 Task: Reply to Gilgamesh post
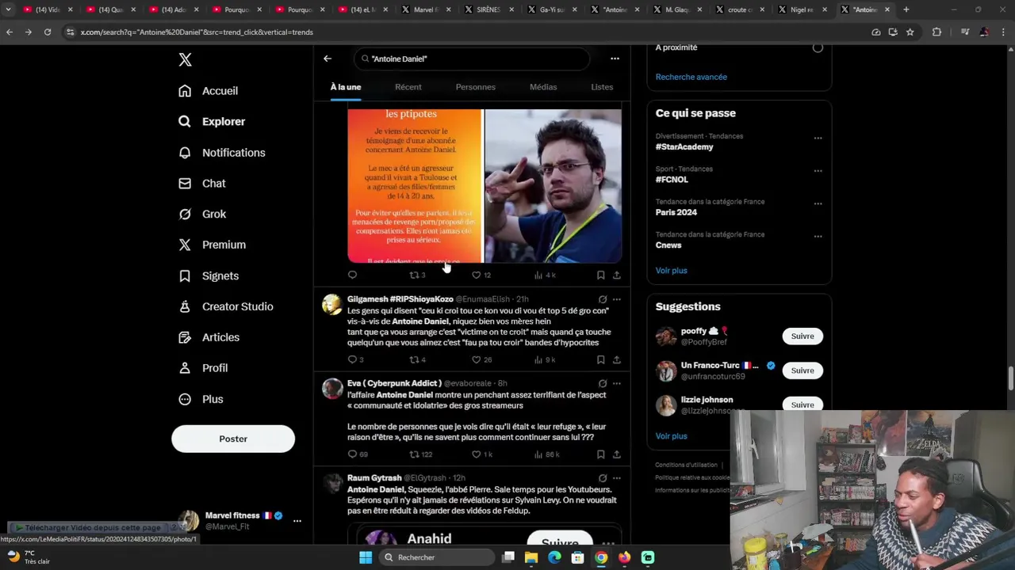click(x=355, y=360)
